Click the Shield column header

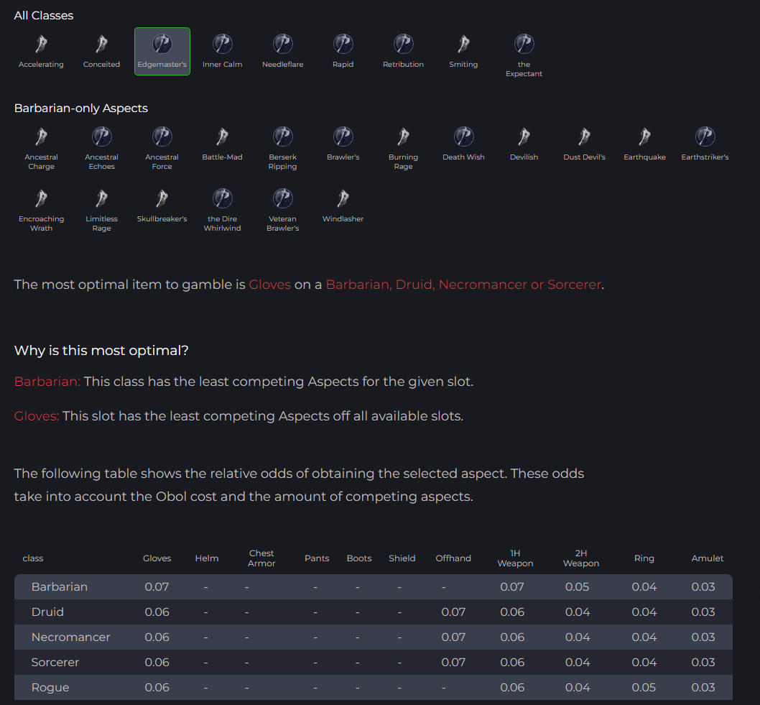[402, 558]
